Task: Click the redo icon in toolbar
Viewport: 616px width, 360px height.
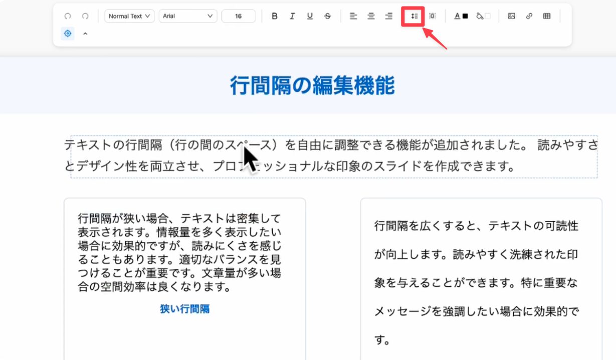Action: [85, 16]
